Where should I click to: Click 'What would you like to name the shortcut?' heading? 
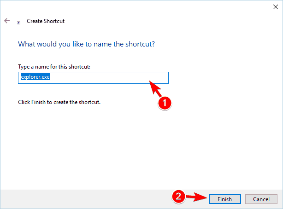point(86,44)
